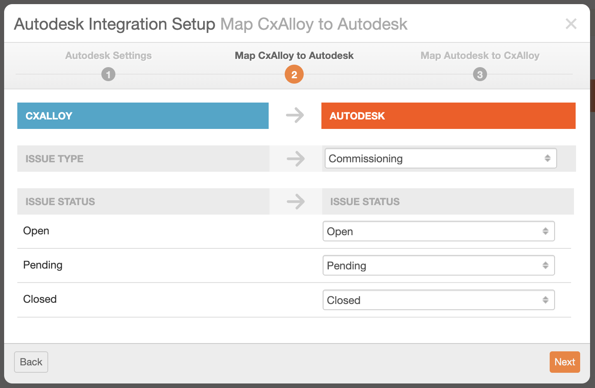The width and height of the screenshot is (595, 388).
Task: Expand the Open status mapping dropdown
Action: click(x=438, y=231)
